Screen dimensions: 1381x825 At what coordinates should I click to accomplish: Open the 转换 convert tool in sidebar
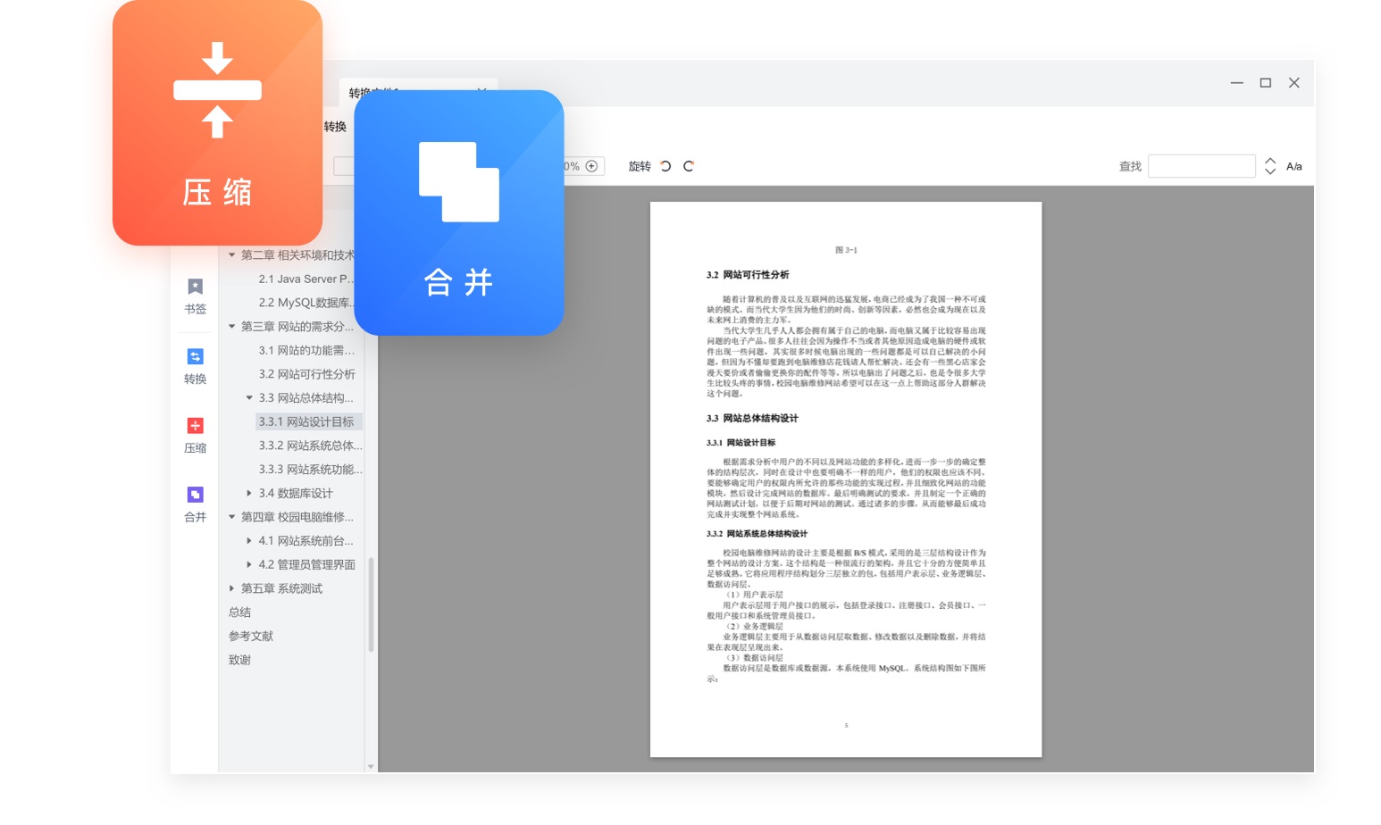pyautogui.click(x=194, y=365)
